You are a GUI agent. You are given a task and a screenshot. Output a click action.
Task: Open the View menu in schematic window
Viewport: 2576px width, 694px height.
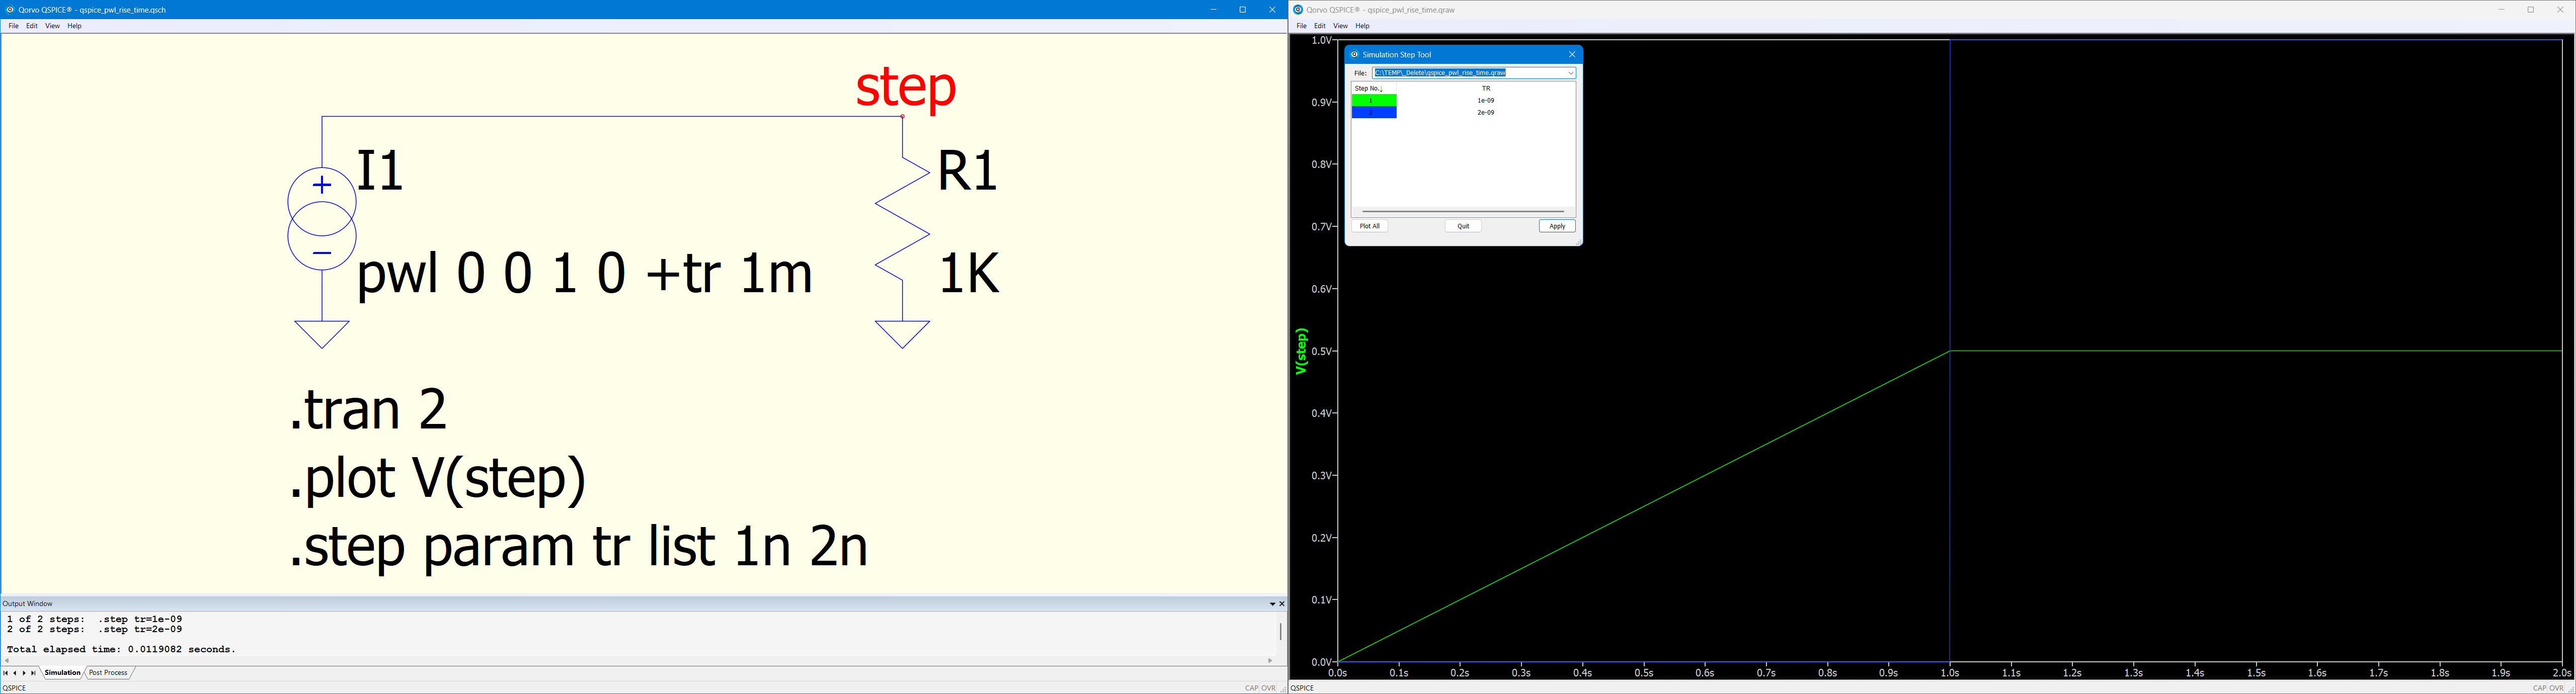coord(52,26)
